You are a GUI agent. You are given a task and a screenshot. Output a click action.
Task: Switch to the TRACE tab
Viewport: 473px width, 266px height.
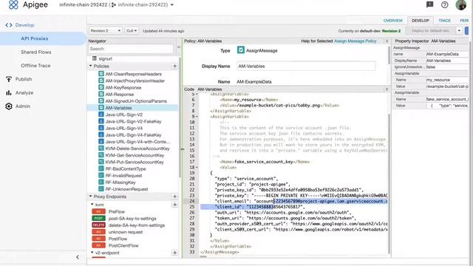[444, 21]
